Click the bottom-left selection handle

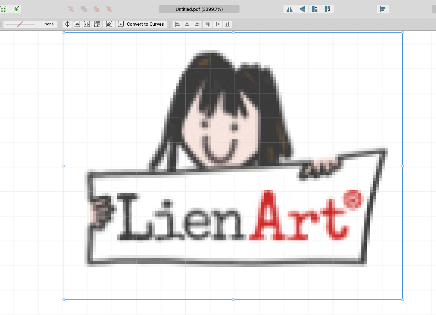tap(64, 299)
